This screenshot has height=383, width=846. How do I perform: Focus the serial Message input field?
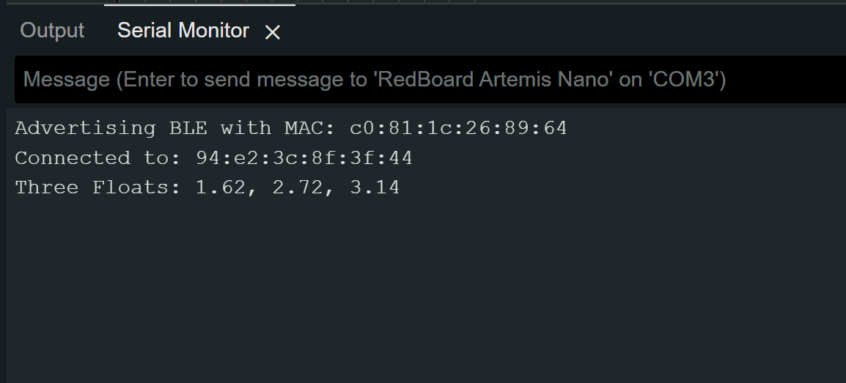[x=430, y=79]
